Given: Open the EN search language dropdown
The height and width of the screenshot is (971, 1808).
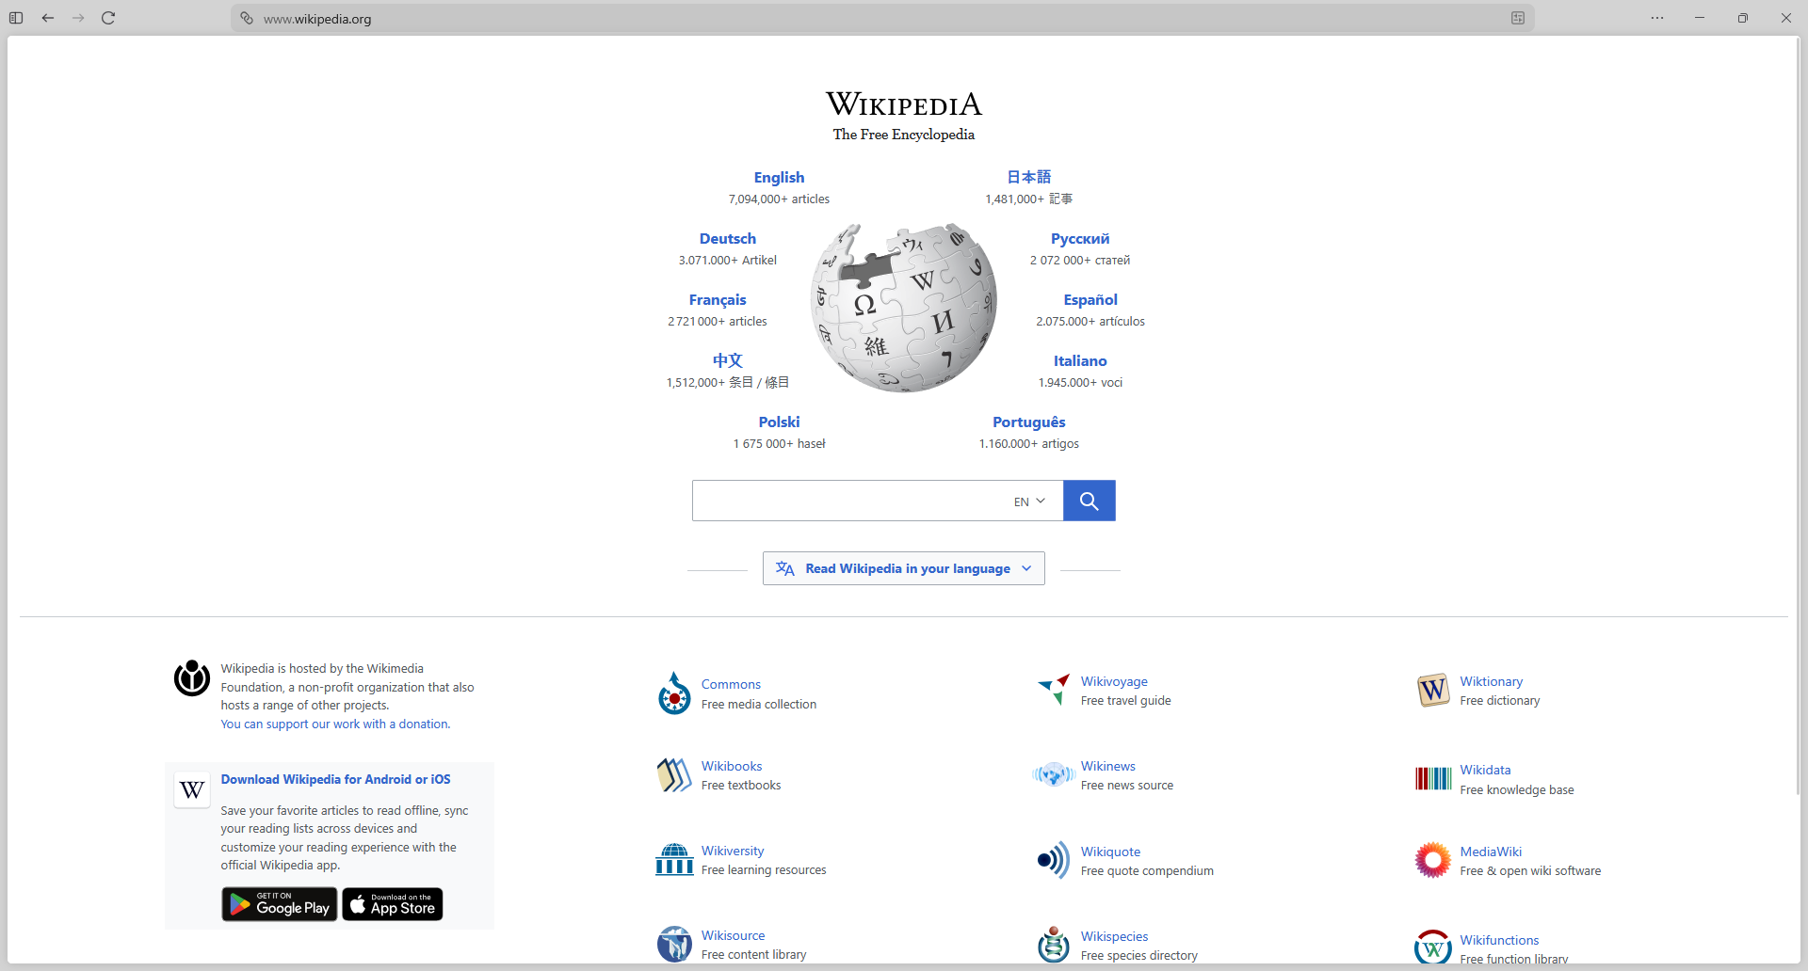Looking at the screenshot, I should click(x=1029, y=501).
